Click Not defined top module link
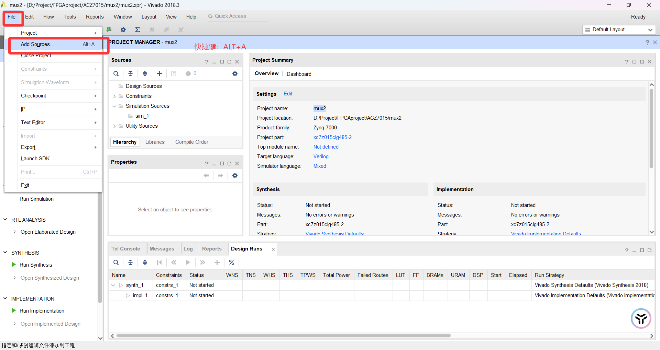Image resolution: width=660 pixels, height=350 pixels. 326,147
